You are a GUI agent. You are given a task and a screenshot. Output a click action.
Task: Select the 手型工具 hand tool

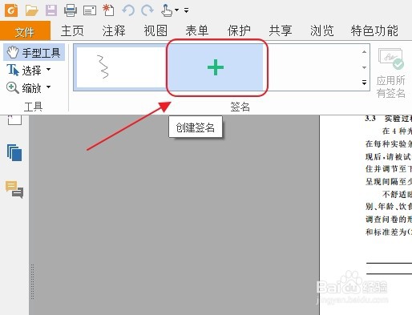34,52
